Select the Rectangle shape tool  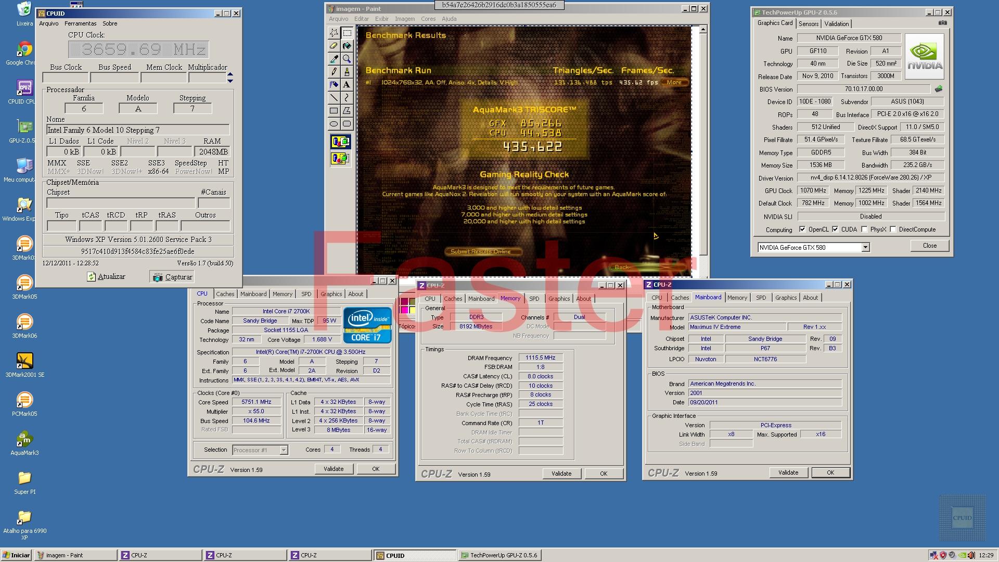point(334,111)
